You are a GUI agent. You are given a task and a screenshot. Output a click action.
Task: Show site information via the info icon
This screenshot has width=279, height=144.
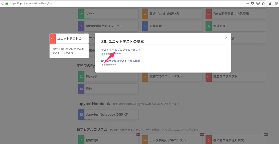pos(3,3)
